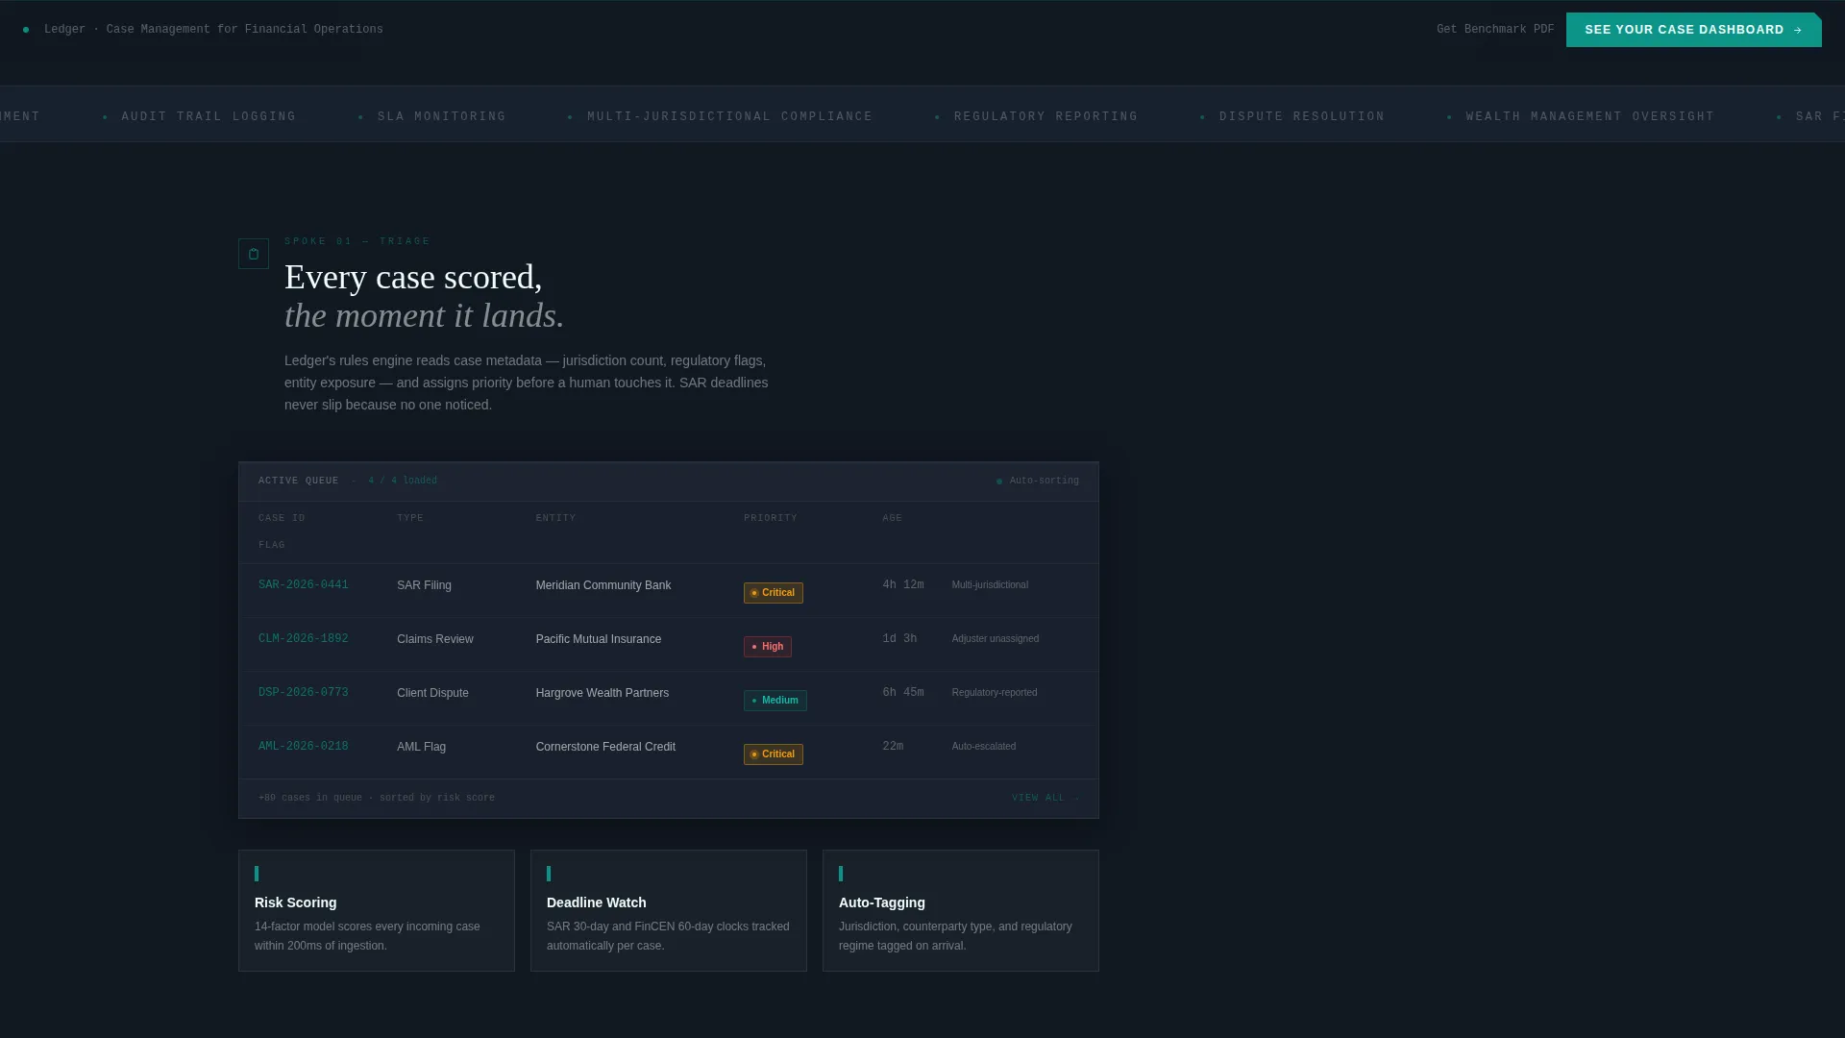Select Multi-Jurisdictional Compliance in the ticker
Screen dimensions: 1845x1038
point(730,117)
